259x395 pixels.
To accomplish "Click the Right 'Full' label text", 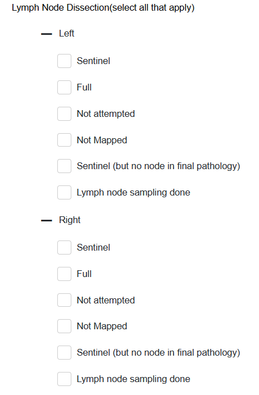I will coord(84,274).
